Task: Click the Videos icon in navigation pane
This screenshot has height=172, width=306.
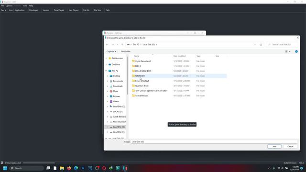Action: pyautogui.click(x=111, y=101)
